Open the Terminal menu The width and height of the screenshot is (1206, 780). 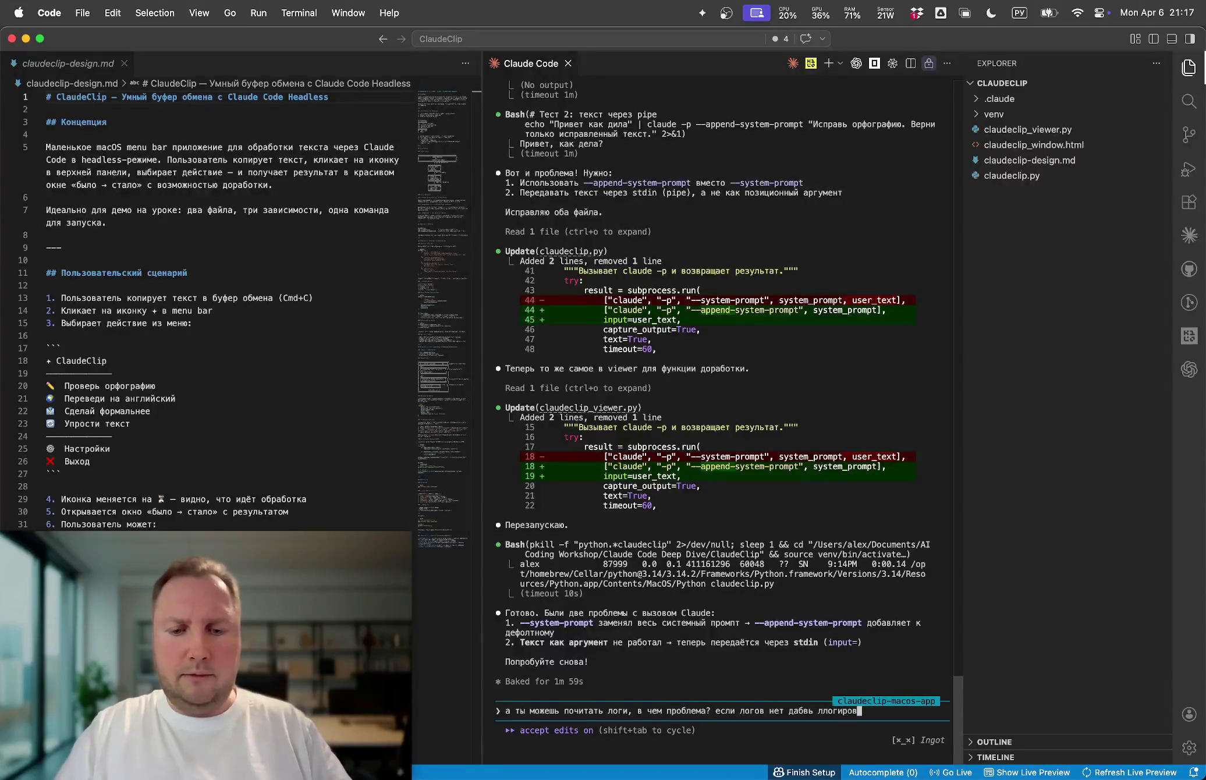(299, 13)
